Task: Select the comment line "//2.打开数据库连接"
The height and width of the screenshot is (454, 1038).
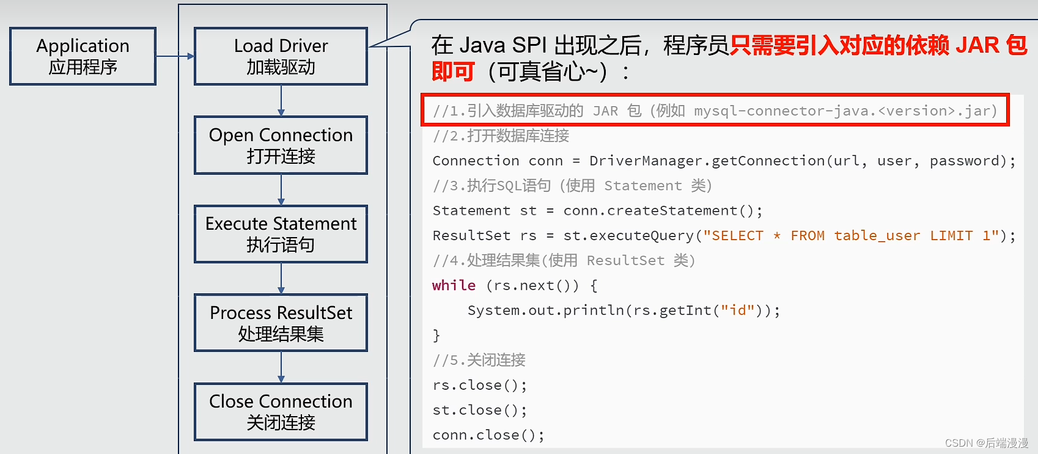Action: (501, 136)
